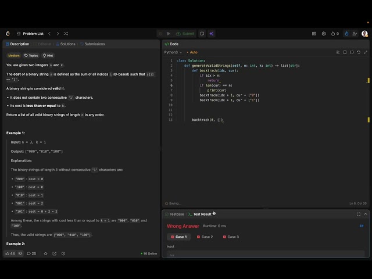Select Case 1 result
372x279 pixels.
179,237
